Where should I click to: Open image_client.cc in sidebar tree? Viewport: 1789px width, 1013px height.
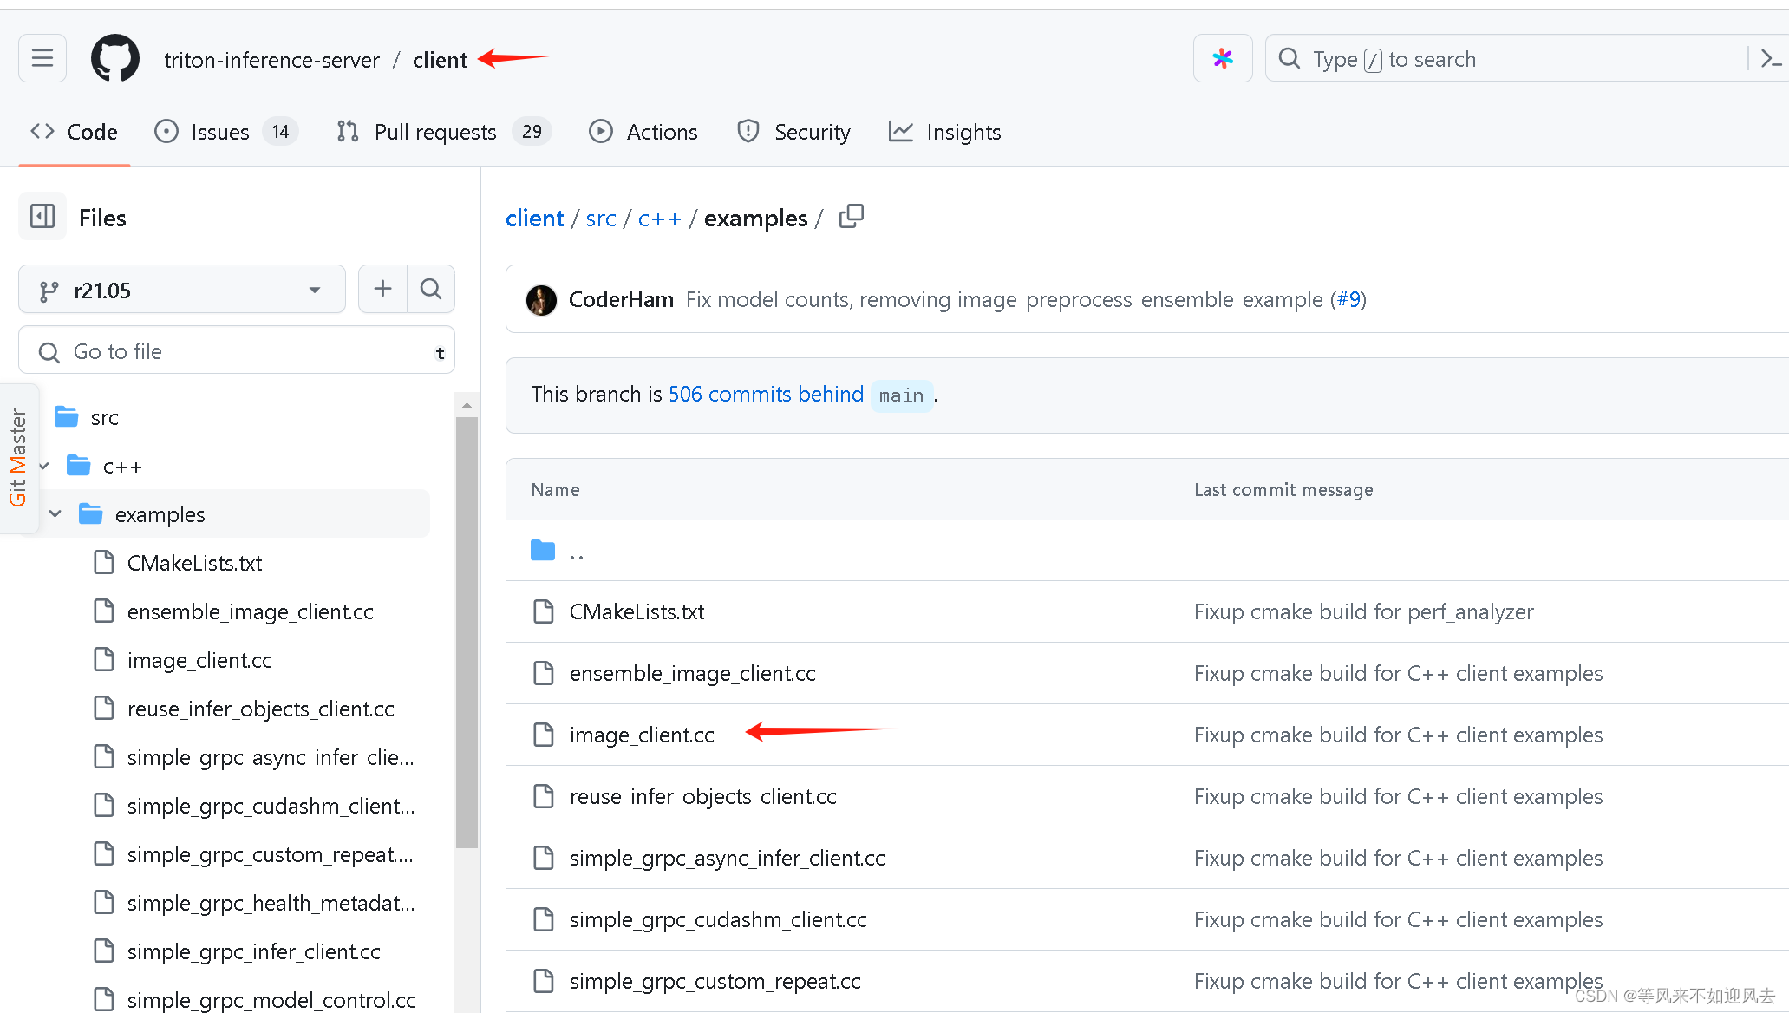(199, 660)
